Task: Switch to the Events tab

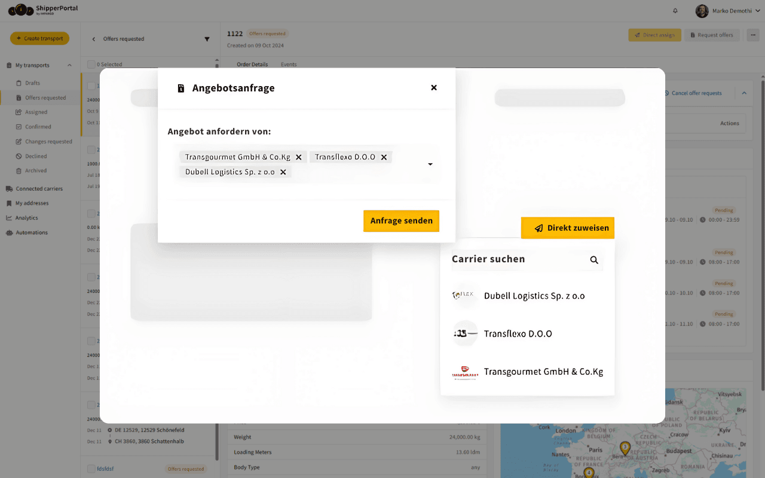Action: click(289, 64)
